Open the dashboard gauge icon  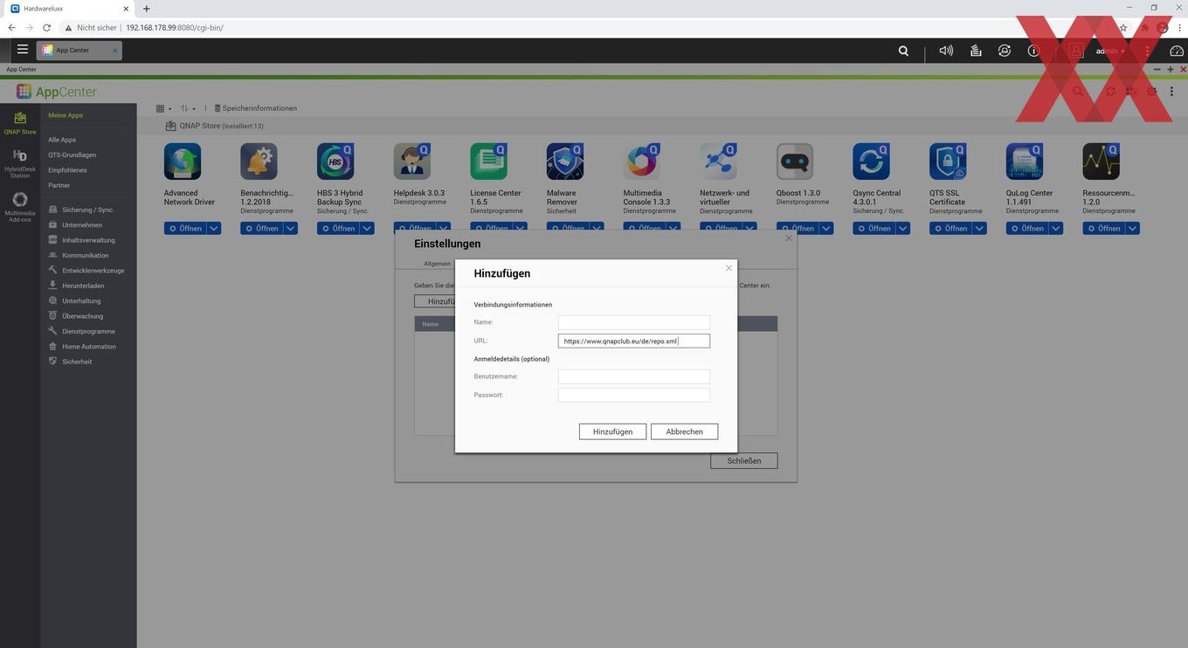pyautogui.click(x=1177, y=51)
